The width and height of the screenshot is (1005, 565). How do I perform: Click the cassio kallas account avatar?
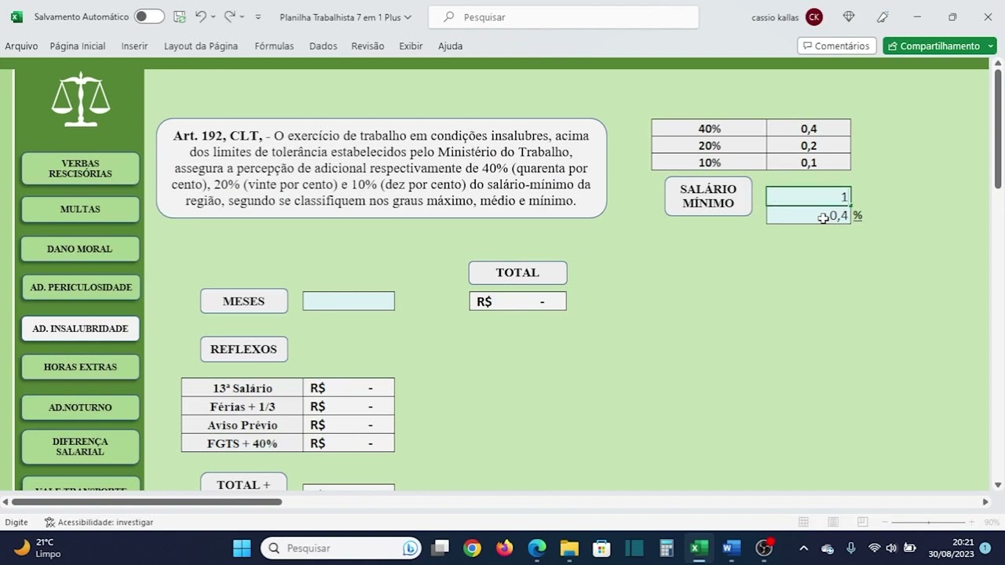[x=814, y=16]
